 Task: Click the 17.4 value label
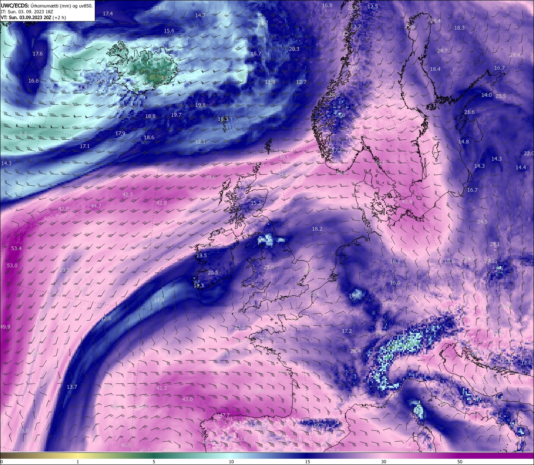point(108,13)
